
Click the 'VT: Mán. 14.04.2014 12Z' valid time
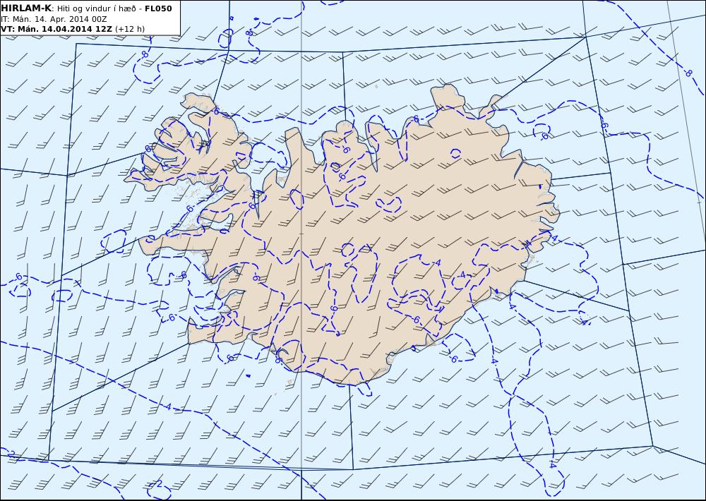coord(56,29)
